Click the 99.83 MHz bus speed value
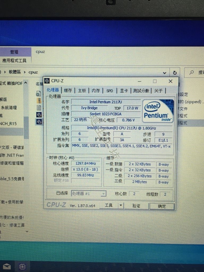Viewport: 204px width, 272px height. coord(86,175)
